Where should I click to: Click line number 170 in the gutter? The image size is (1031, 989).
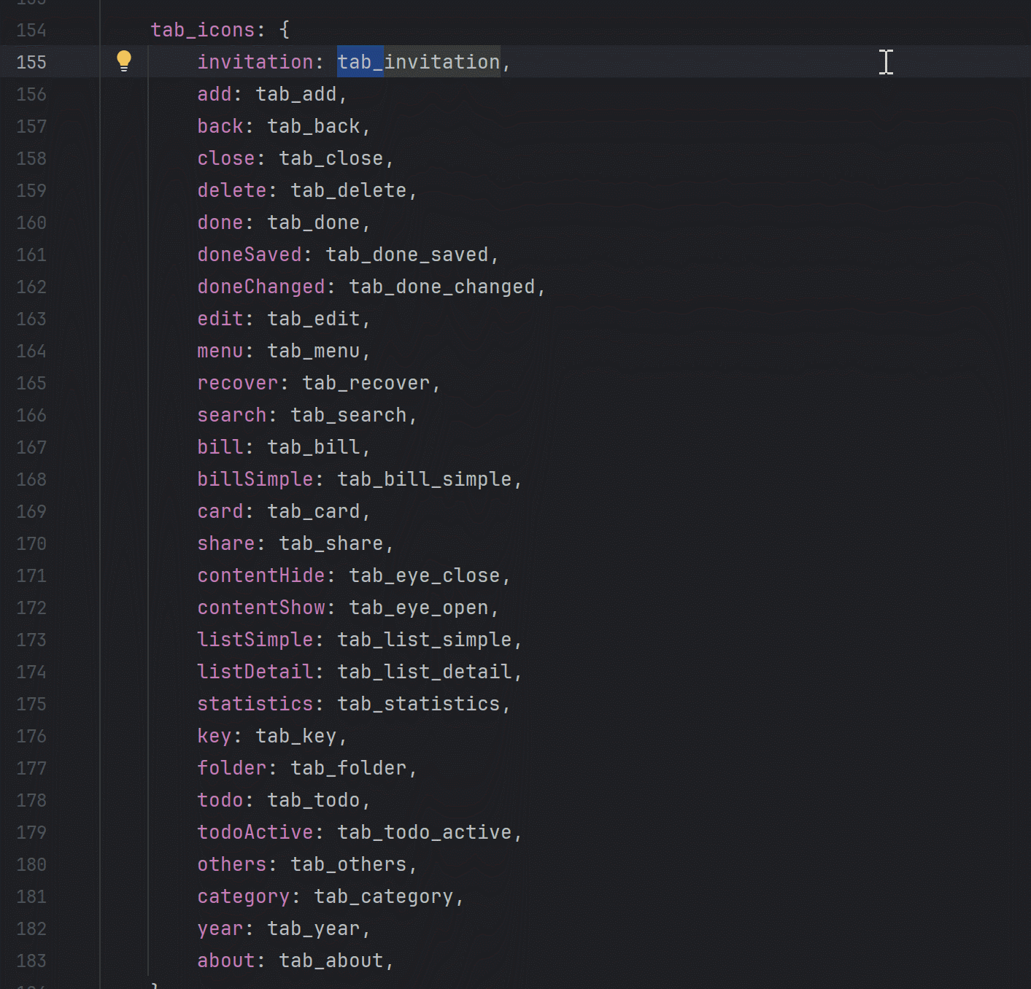[x=31, y=543]
